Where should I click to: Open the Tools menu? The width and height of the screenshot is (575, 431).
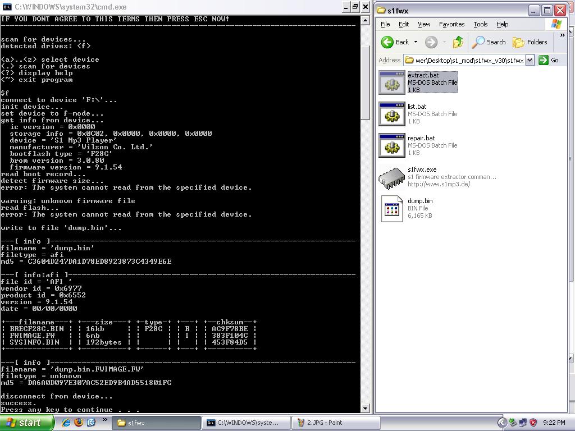(480, 24)
